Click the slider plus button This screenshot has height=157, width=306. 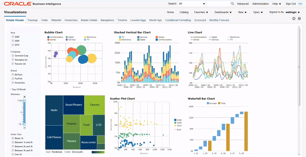pos(24,97)
